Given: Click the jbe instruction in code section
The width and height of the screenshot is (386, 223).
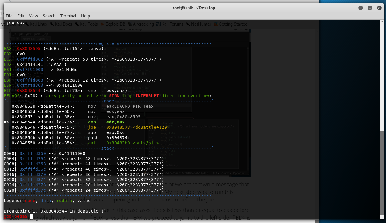Looking at the screenshot, I should coord(92,127).
